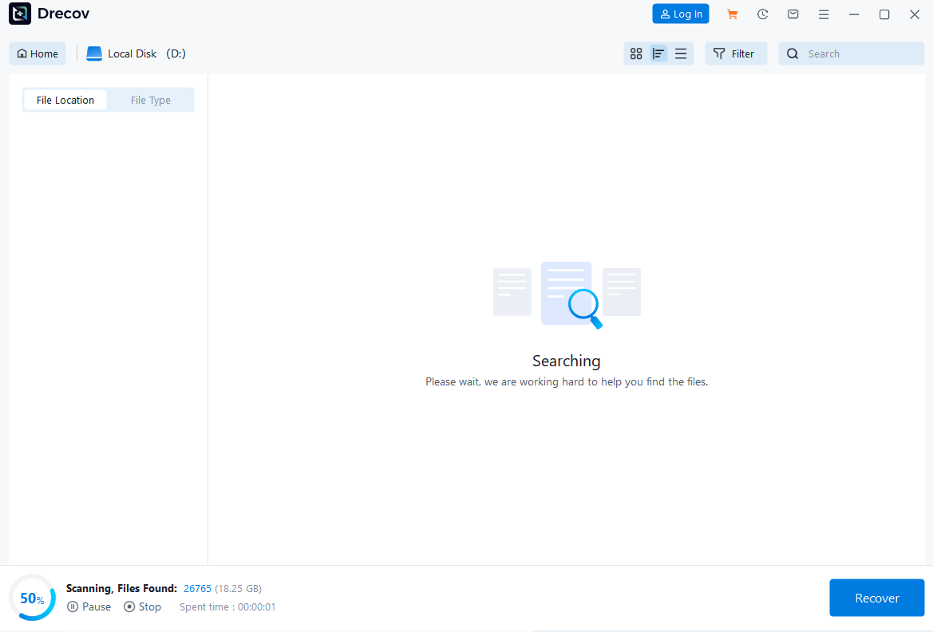This screenshot has width=933, height=632.
Task: Click the 50% circular progress indicator
Action: click(32, 597)
